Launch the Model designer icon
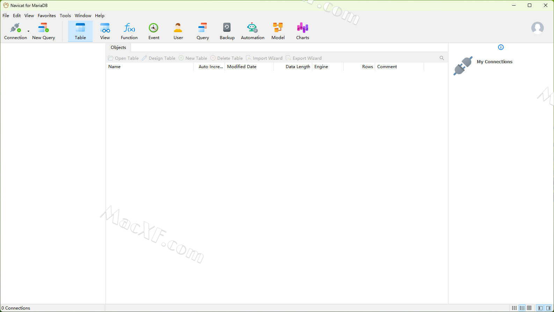This screenshot has height=312, width=554. (x=278, y=28)
